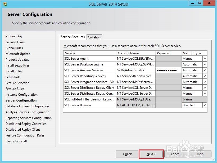Click Instance Configuration step
Image resolution: width=217 pixels, height=163 pixels.
21,95
